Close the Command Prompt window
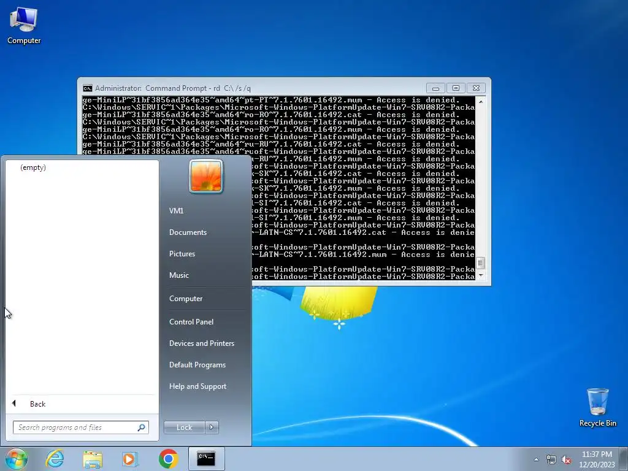Image resolution: width=628 pixels, height=471 pixels. point(476,88)
